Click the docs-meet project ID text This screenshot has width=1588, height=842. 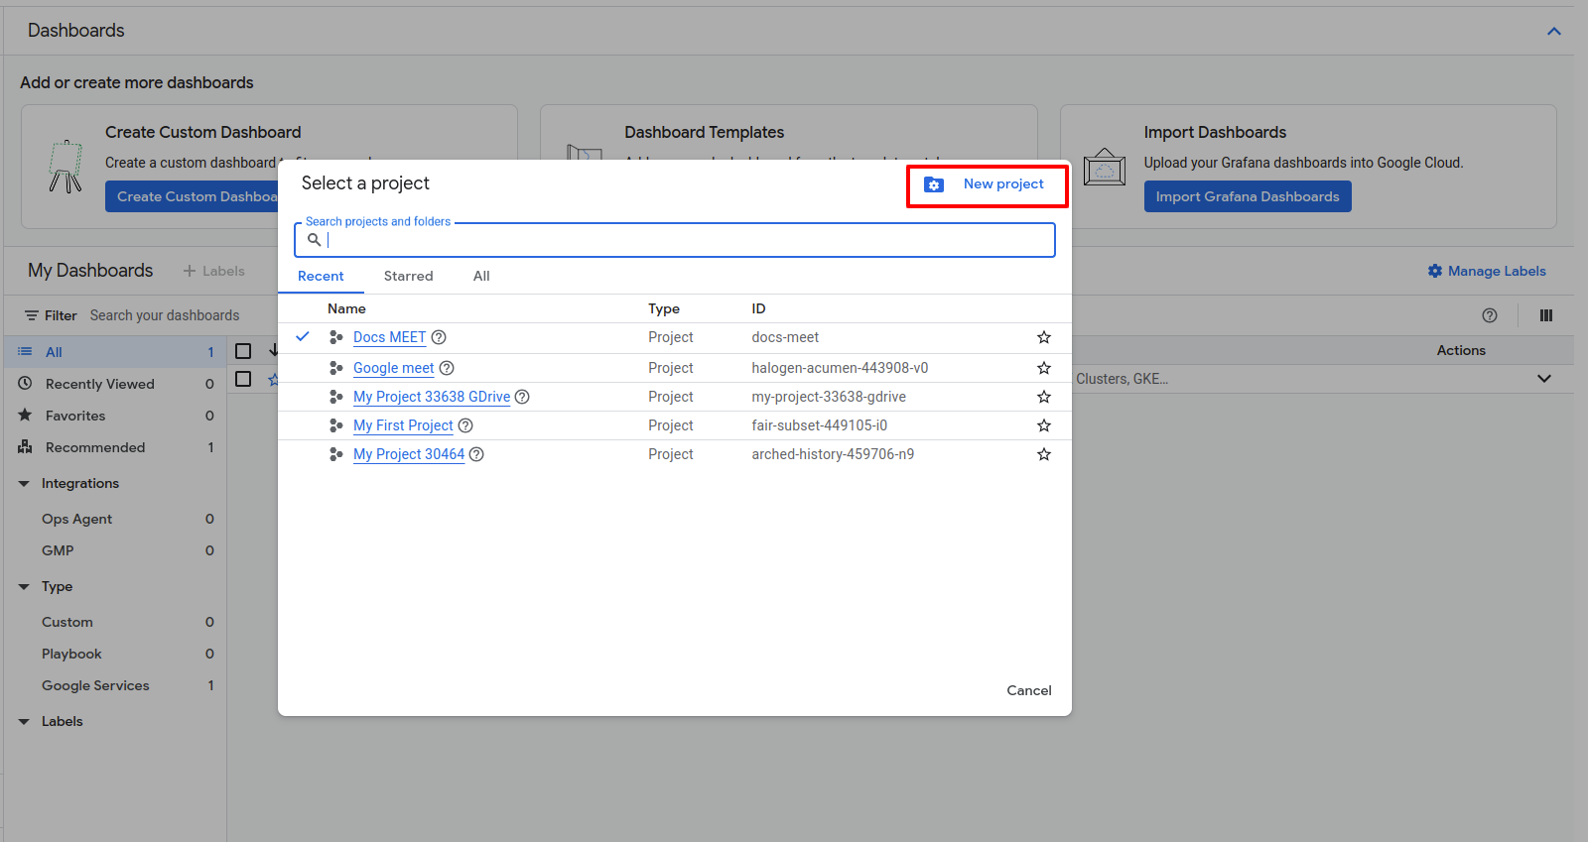click(785, 337)
